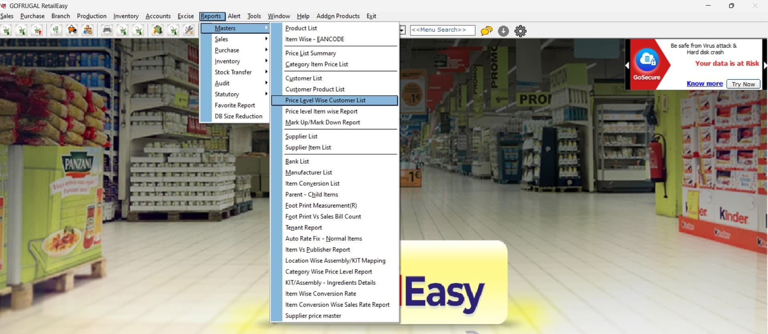Viewport: 768px width, 334px height.
Task: Open Price level Item wise Report
Action: [x=334, y=111]
